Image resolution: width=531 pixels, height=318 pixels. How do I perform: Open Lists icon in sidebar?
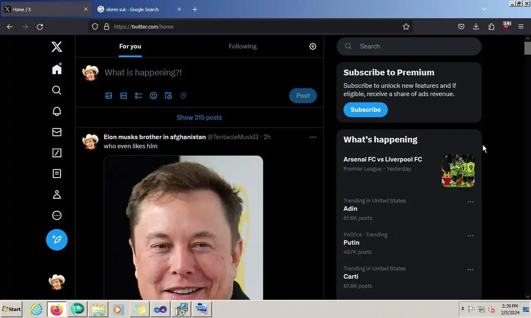click(57, 173)
